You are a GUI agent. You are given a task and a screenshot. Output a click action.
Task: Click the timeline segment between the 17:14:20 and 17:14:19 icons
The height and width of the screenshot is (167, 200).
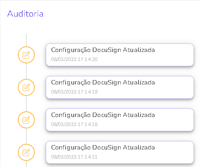pyautogui.click(x=26, y=71)
